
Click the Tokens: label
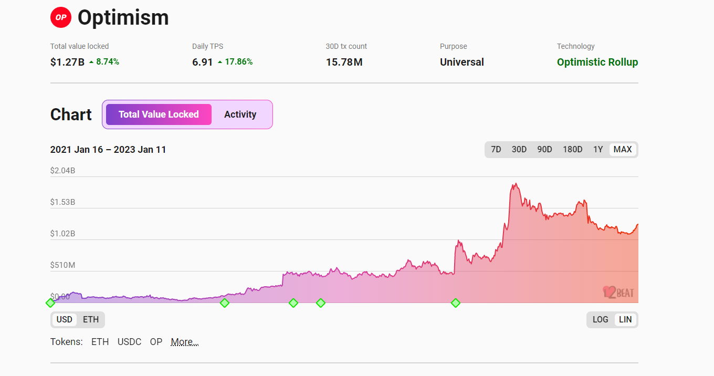pos(67,342)
